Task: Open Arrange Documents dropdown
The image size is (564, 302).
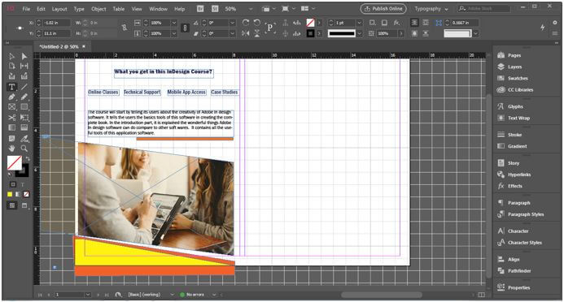Action: (x=308, y=9)
